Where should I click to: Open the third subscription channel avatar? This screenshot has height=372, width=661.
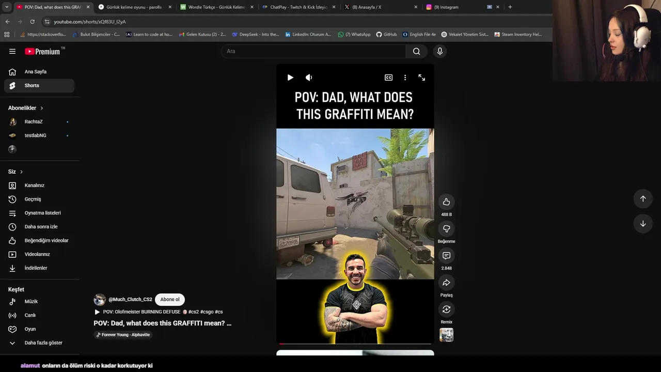click(12, 149)
